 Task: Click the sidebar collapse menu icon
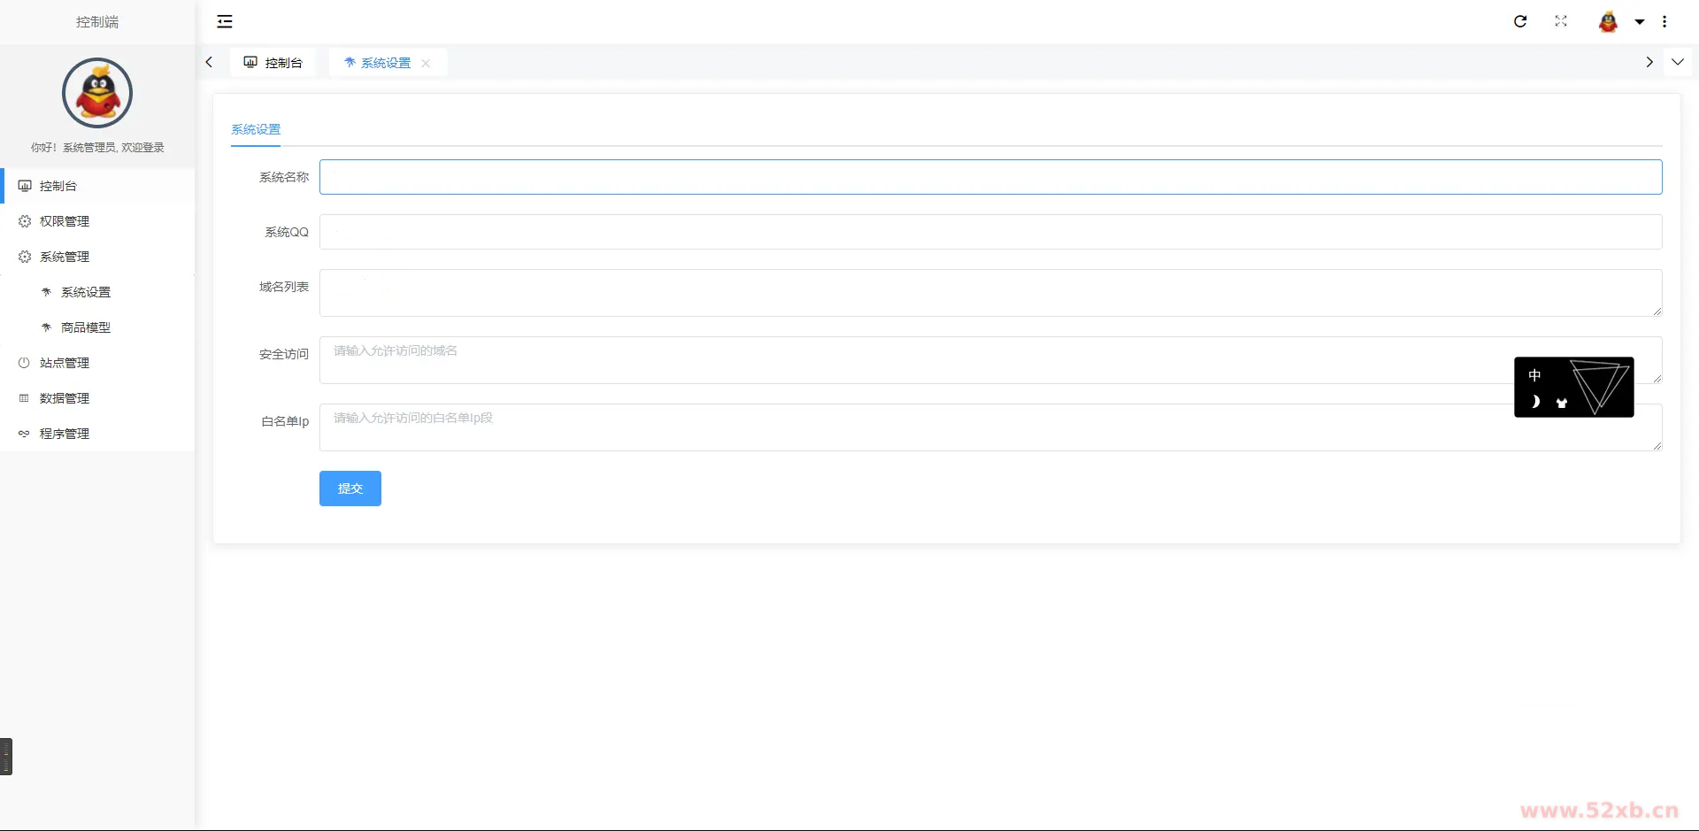tap(225, 21)
